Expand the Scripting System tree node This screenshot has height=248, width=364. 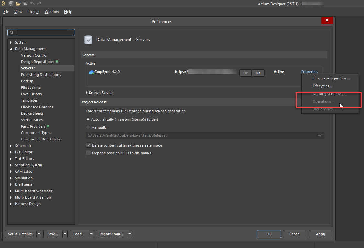pyautogui.click(x=11, y=165)
